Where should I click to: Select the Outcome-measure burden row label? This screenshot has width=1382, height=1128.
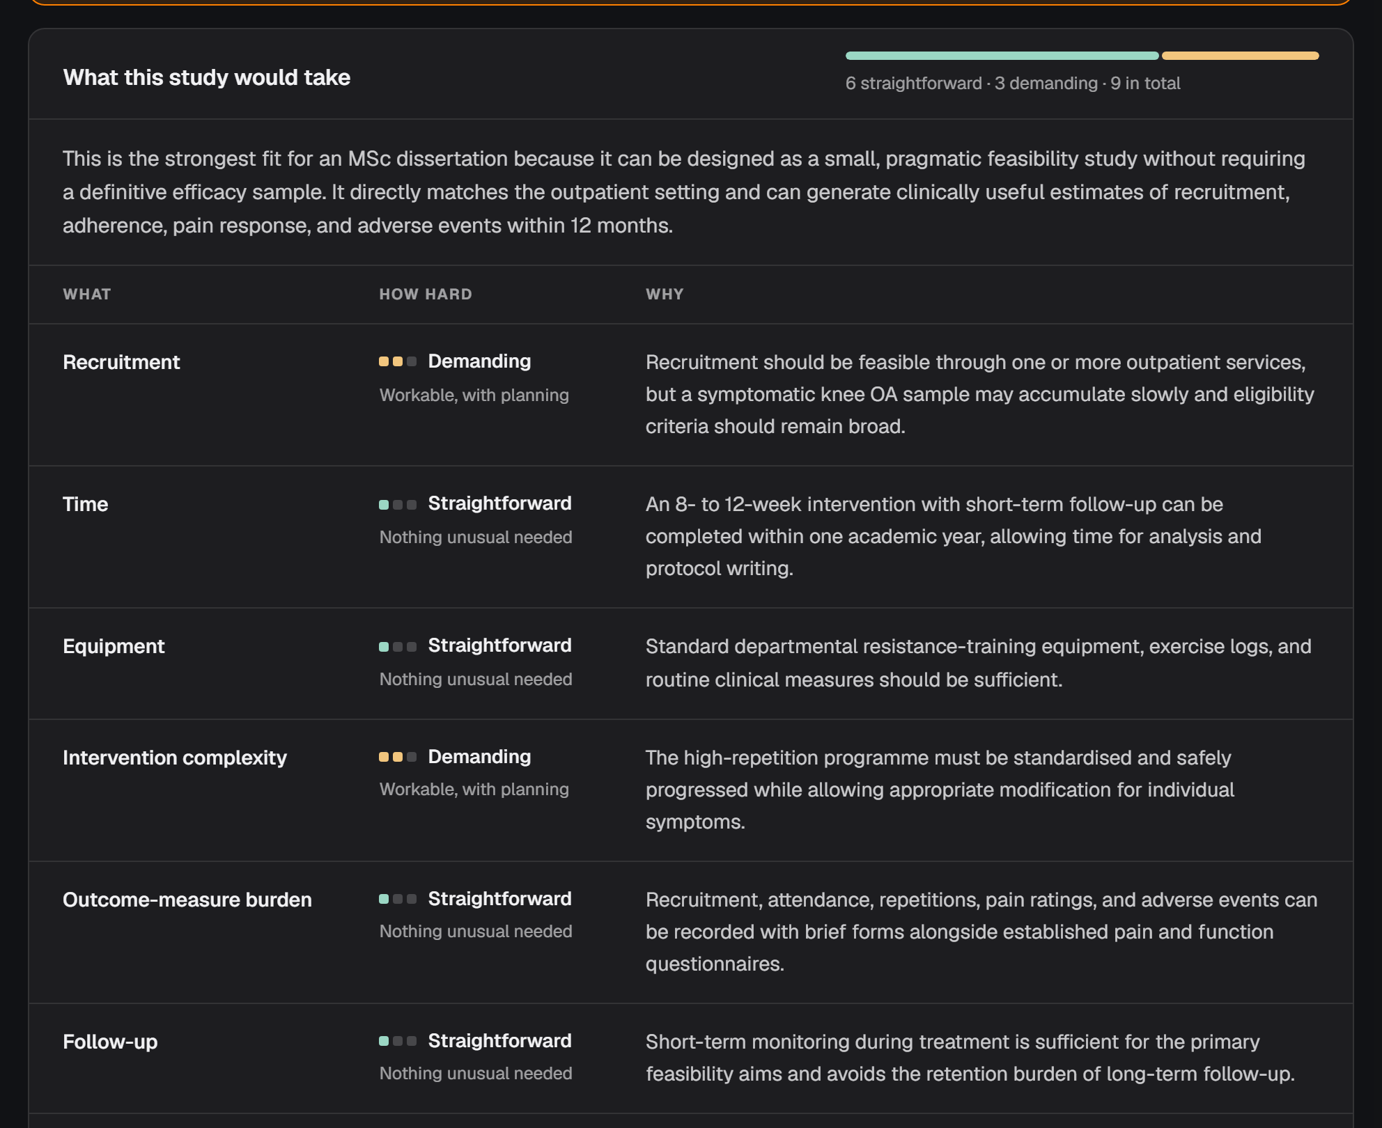tap(187, 900)
